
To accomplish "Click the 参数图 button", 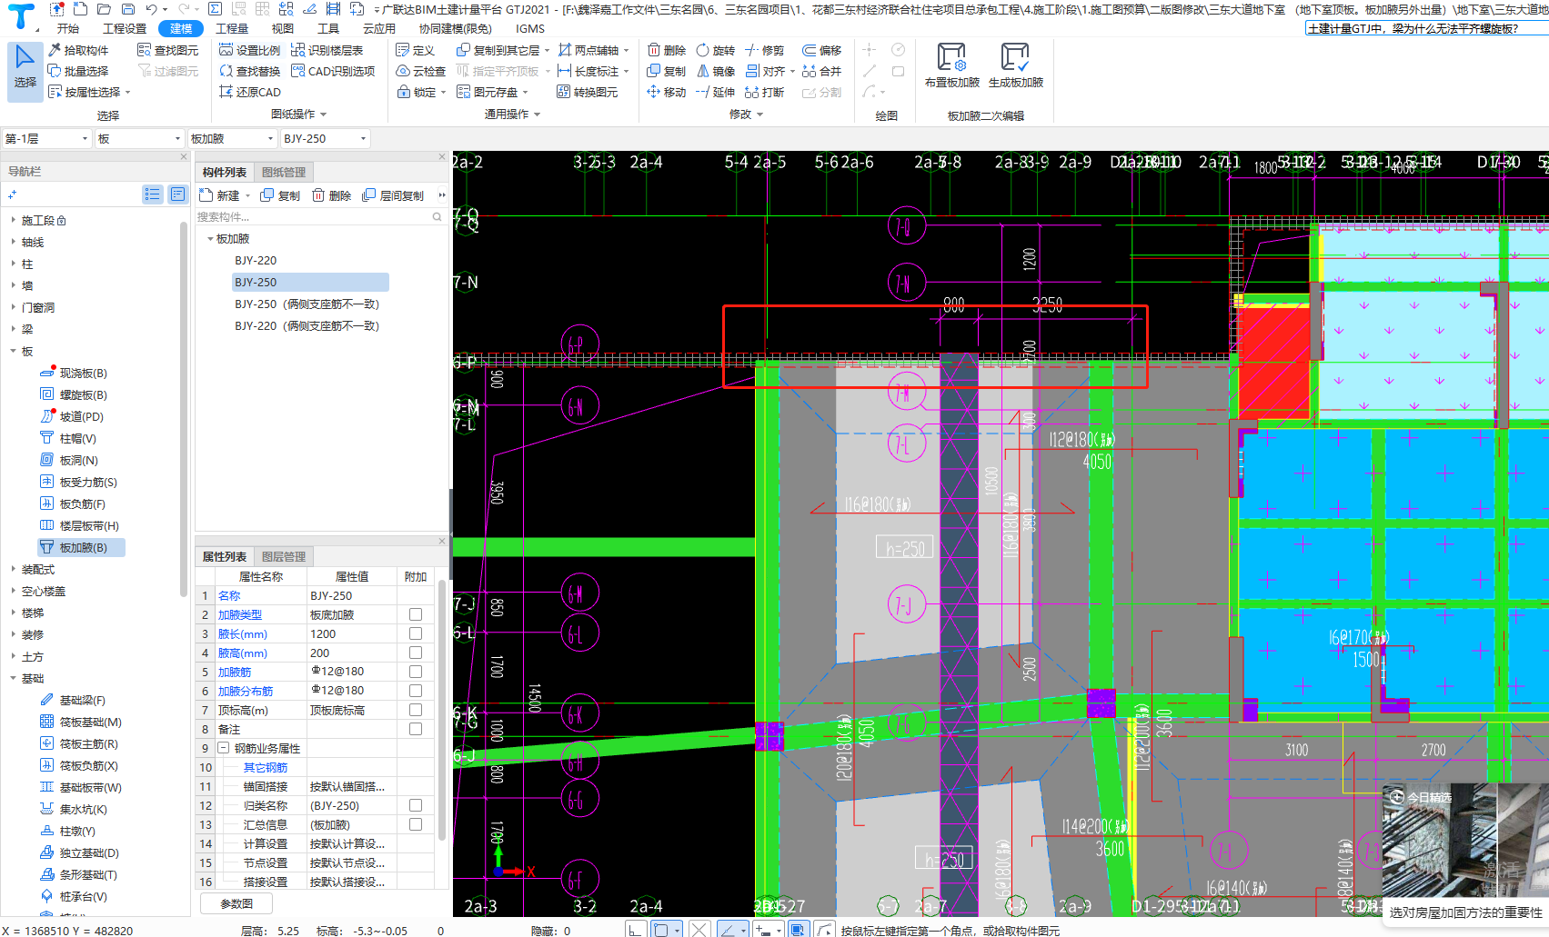I will point(236,903).
